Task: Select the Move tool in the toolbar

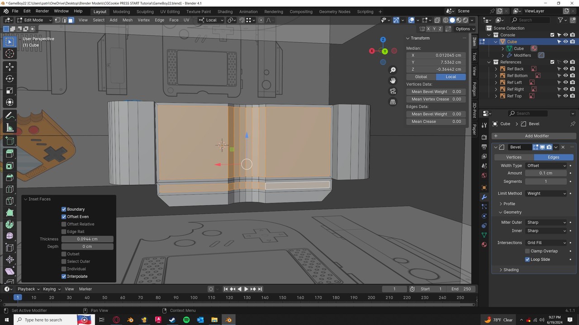Action: pyautogui.click(x=9, y=66)
